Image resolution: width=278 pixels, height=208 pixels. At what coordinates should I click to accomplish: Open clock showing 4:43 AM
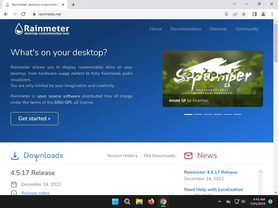[258, 201]
